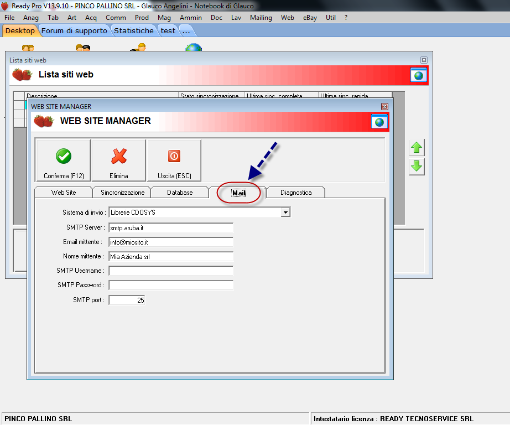The height and width of the screenshot is (425, 510).
Task: Click the Ultima sinc. completa column header
Action: (x=282, y=95)
